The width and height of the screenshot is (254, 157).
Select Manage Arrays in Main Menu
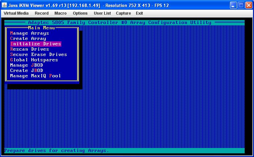coord(29,33)
